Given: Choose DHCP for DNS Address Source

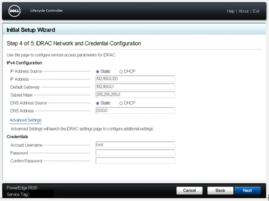Looking at the screenshot, I should (x=121, y=103).
